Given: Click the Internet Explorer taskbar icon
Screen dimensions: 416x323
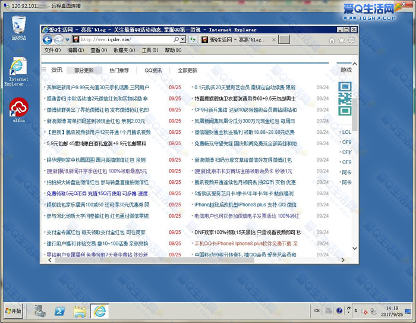Looking at the screenshot, I should [x=99, y=311].
